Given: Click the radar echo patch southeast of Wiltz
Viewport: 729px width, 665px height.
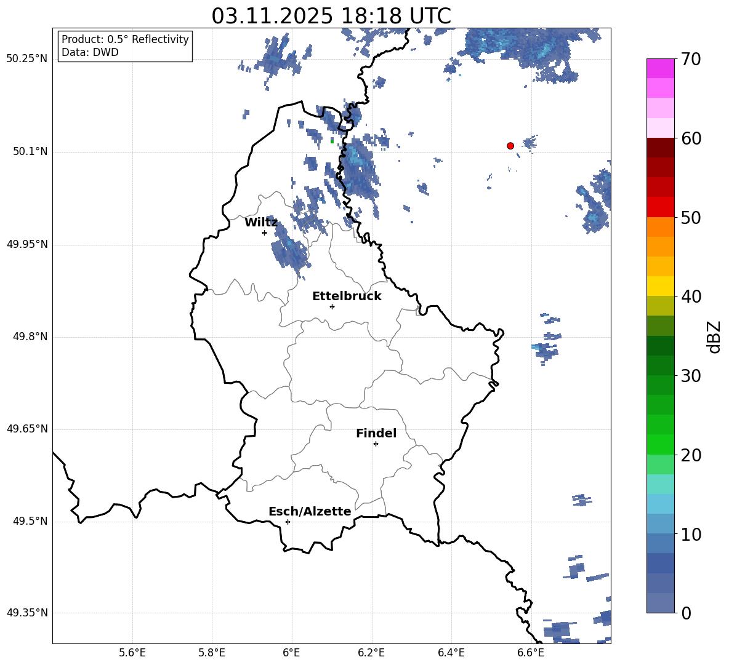Looking at the screenshot, I should pos(290,249).
